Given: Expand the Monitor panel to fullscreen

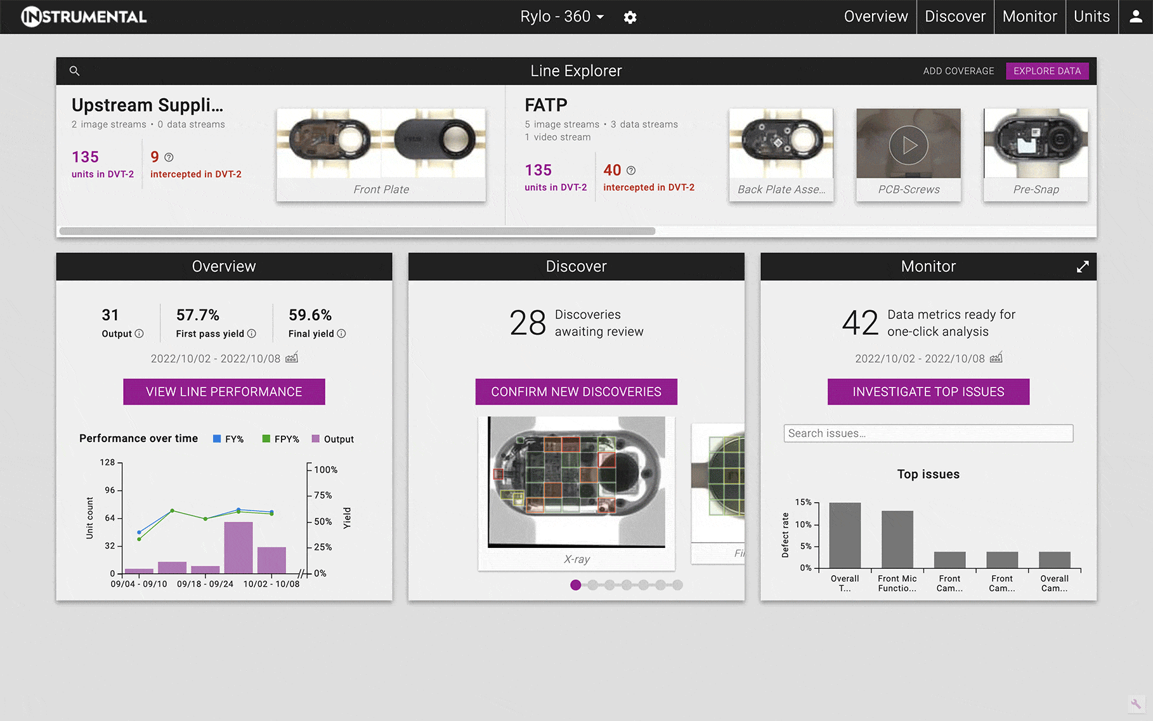Looking at the screenshot, I should tap(1083, 267).
